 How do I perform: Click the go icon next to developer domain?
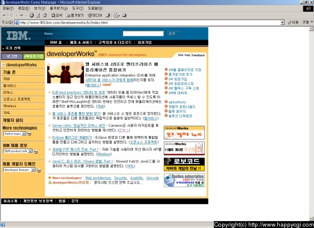coord(39,170)
